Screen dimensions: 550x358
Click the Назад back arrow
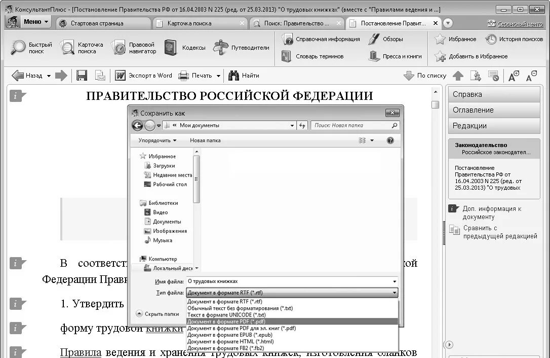pos(27,75)
